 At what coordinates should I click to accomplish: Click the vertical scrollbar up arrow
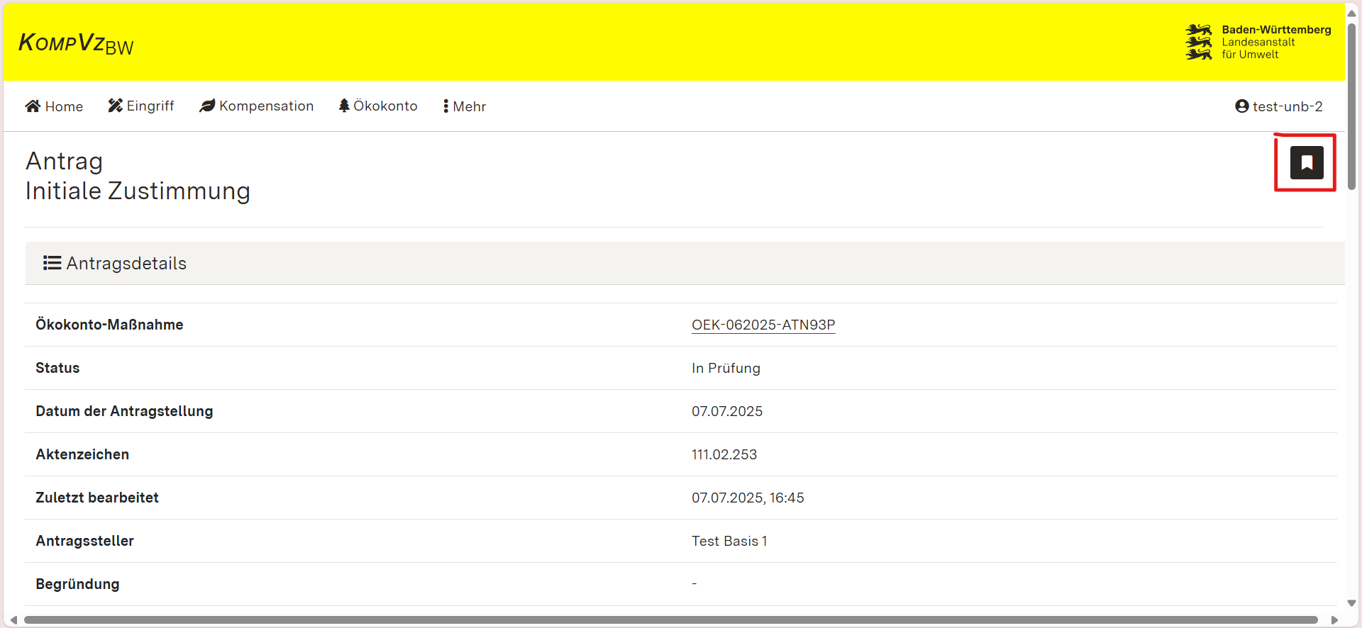1352,13
